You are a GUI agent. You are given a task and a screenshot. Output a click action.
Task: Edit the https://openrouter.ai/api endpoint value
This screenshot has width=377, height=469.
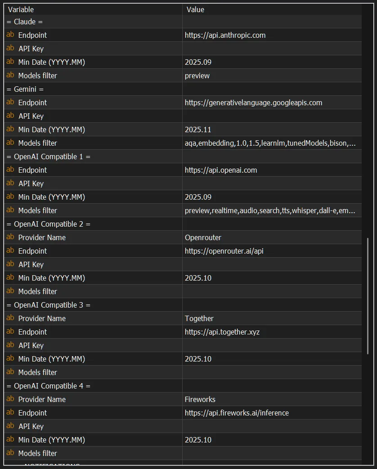click(x=272, y=251)
